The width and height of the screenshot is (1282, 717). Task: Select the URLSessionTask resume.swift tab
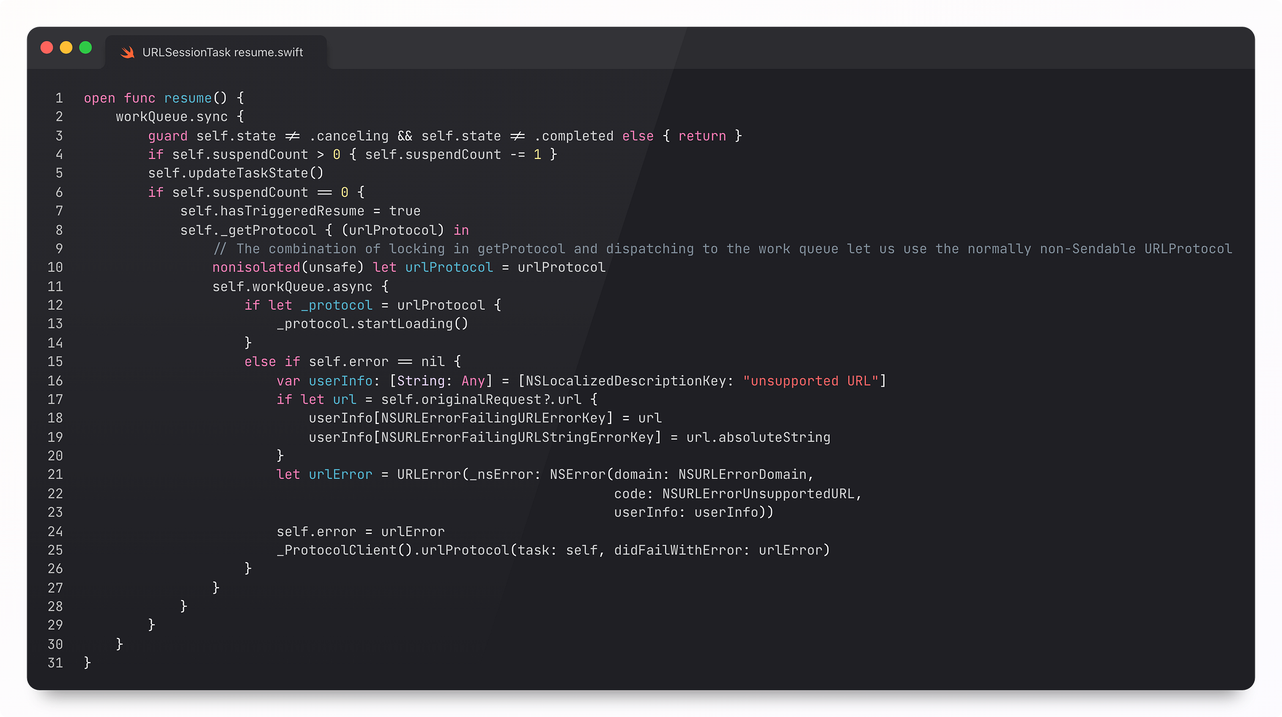click(x=222, y=52)
